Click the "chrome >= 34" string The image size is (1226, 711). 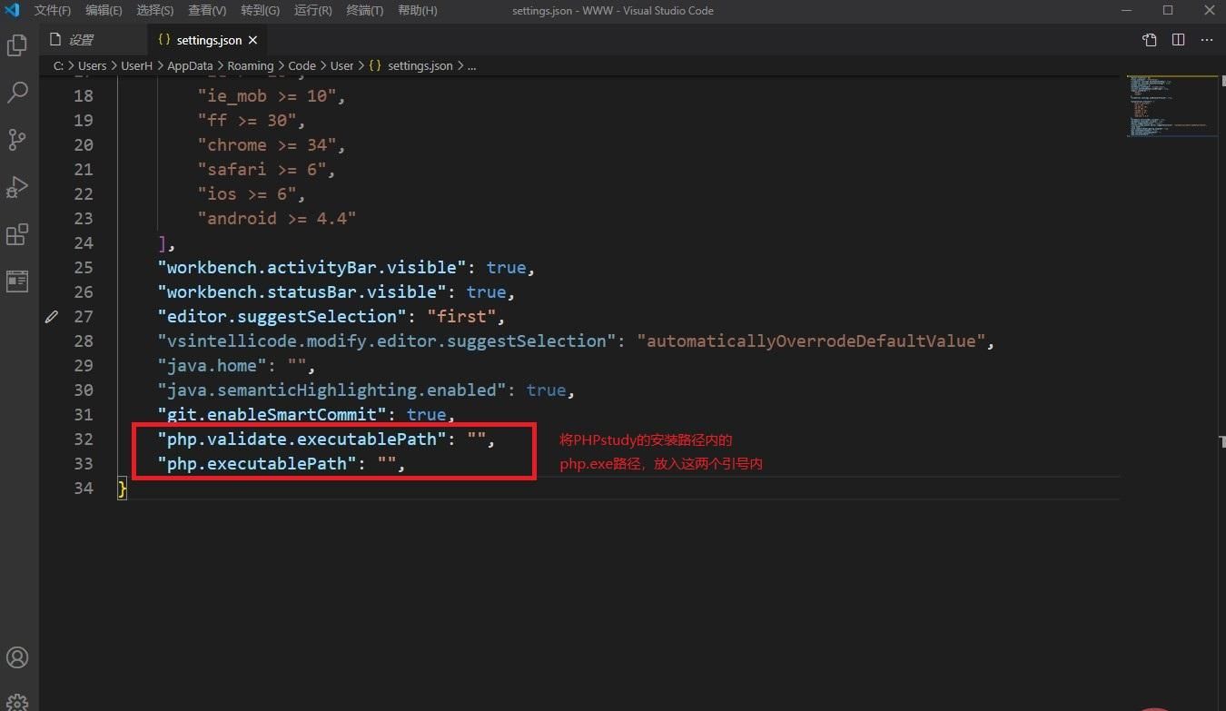pyautogui.click(x=267, y=145)
